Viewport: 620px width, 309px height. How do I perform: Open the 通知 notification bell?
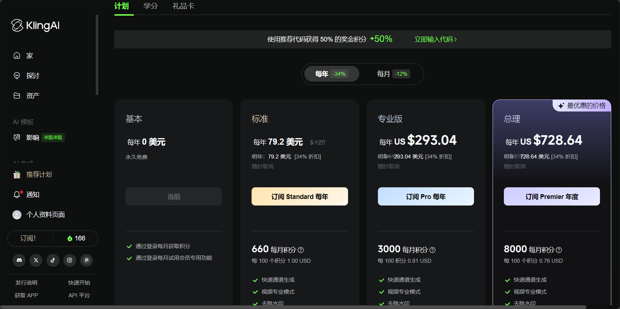coord(17,195)
